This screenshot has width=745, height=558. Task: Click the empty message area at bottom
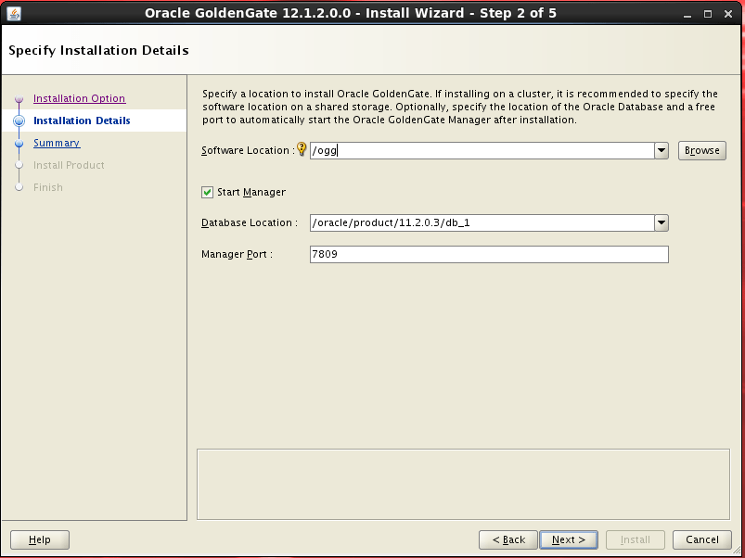(x=463, y=485)
